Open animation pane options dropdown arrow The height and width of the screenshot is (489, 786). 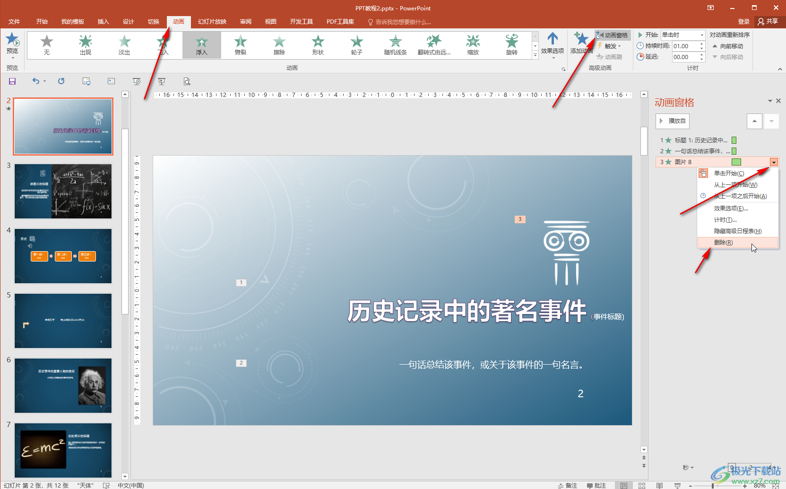click(x=770, y=101)
